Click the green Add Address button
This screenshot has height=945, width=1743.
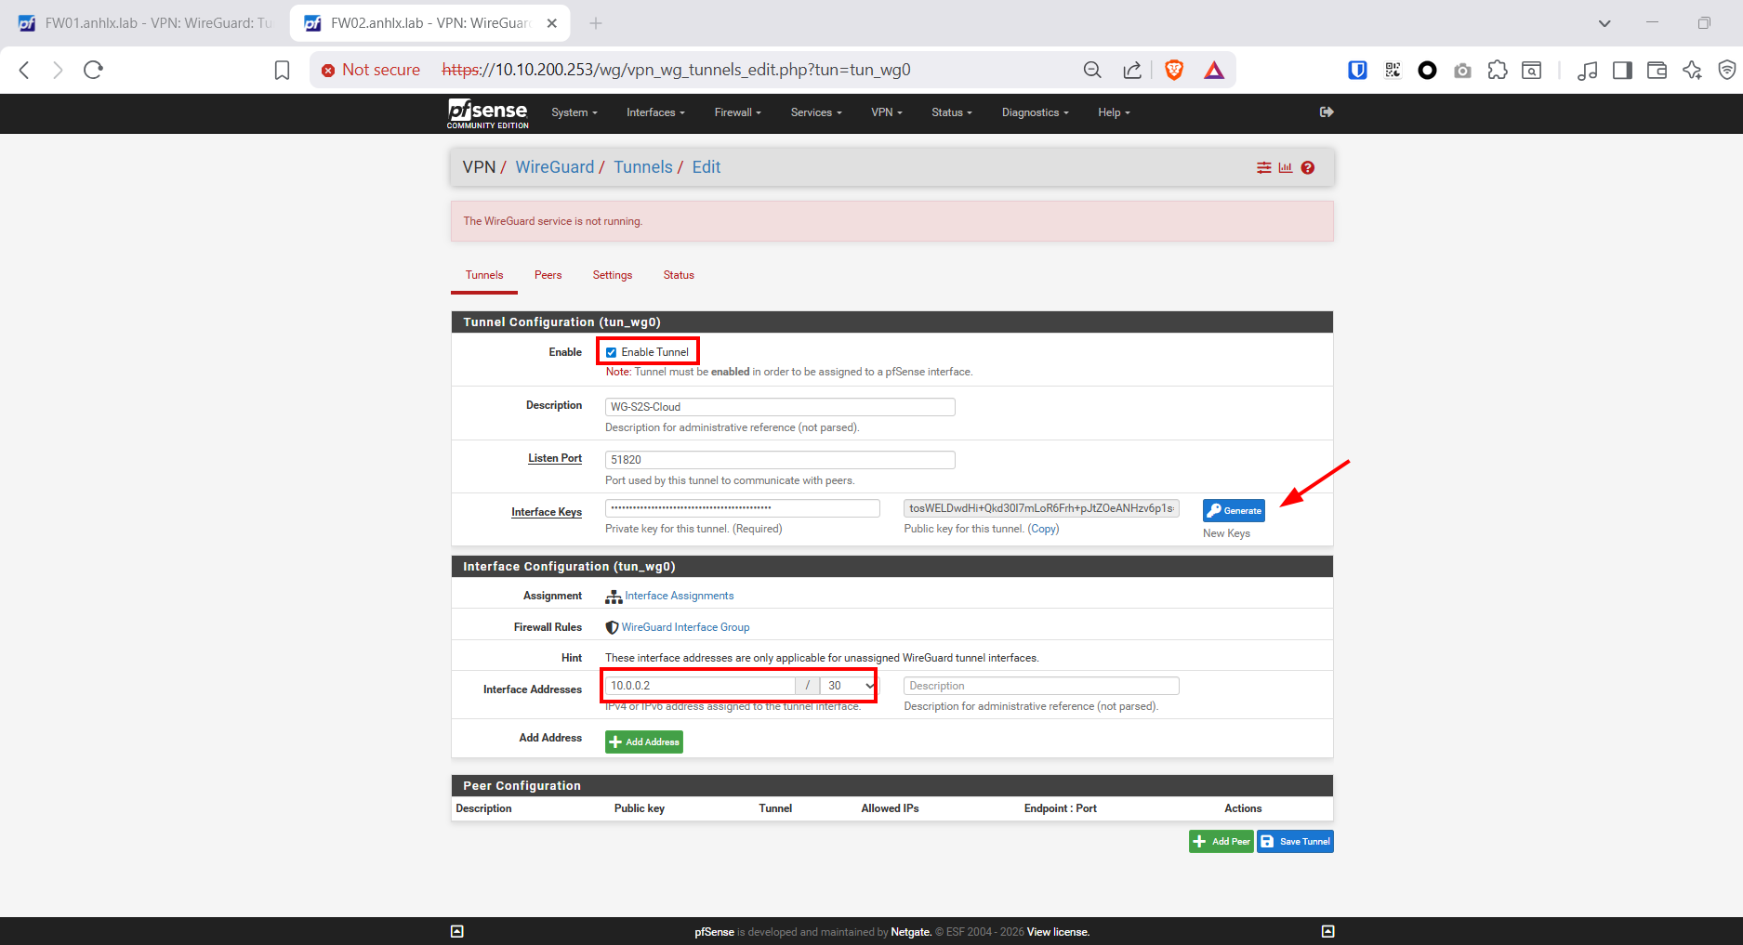pos(644,742)
